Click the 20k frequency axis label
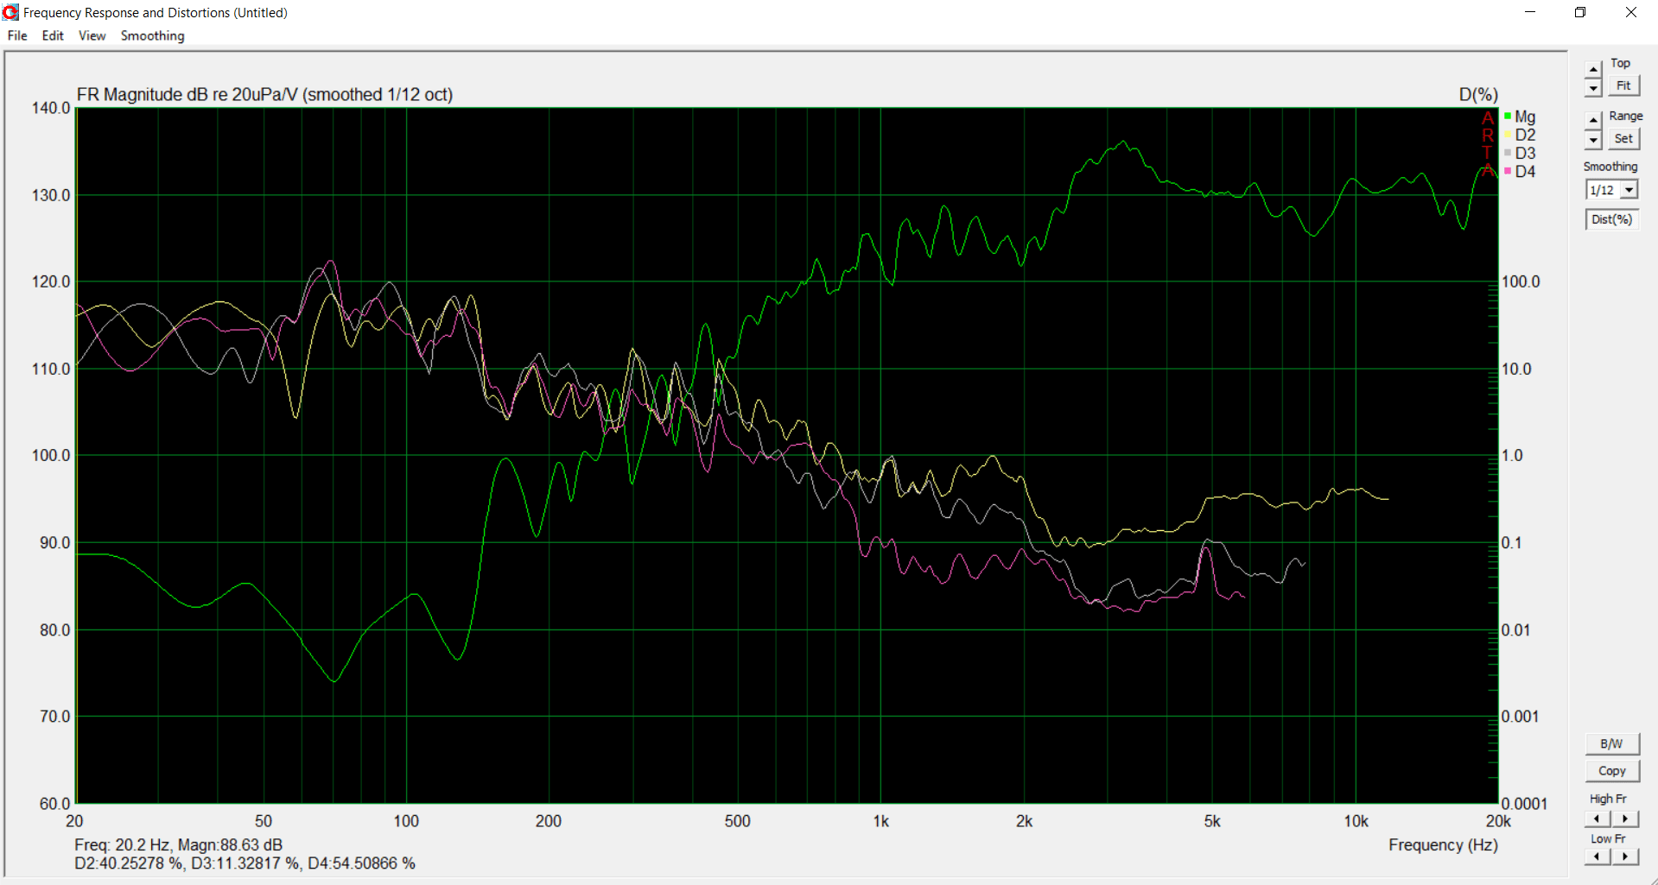1658x885 pixels. click(x=1498, y=821)
